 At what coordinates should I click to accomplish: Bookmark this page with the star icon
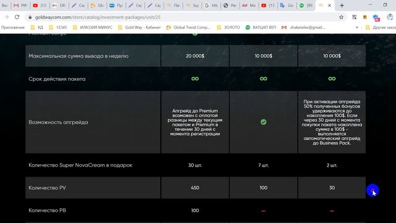pos(341,17)
